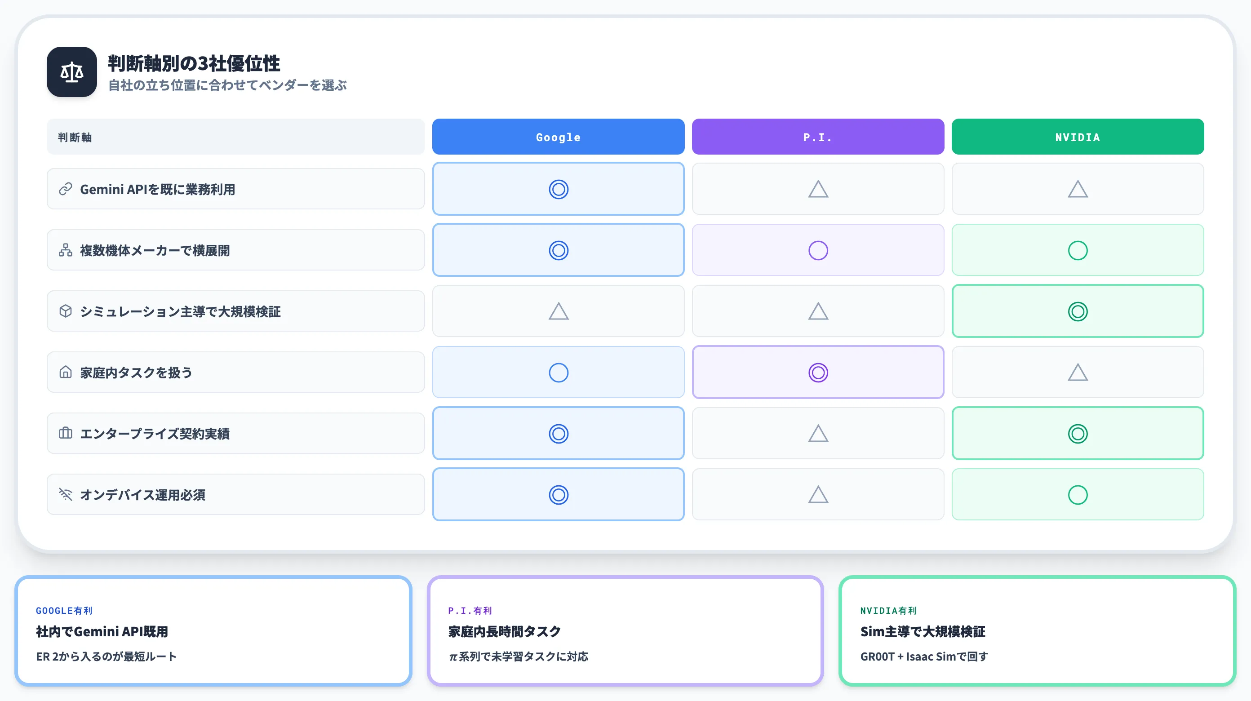1251x701 pixels.
Task: Click the network icon beside 複数機体メーカーで横展開
Action: [x=66, y=250]
